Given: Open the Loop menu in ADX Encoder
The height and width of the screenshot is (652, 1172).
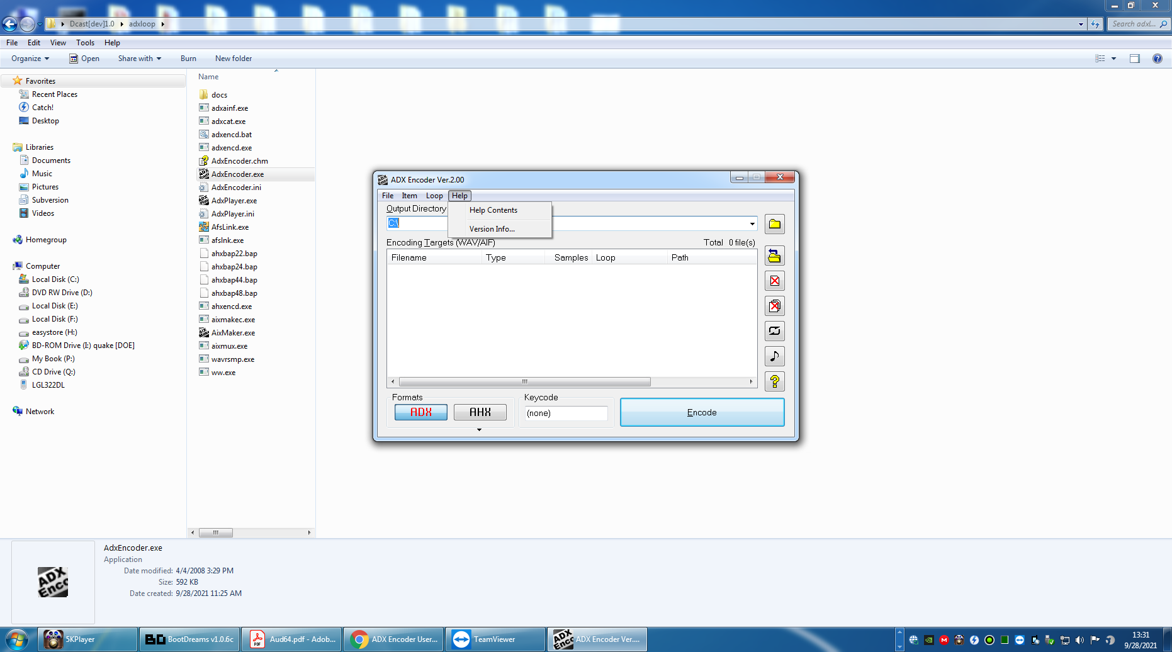Looking at the screenshot, I should [x=434, y=196].
